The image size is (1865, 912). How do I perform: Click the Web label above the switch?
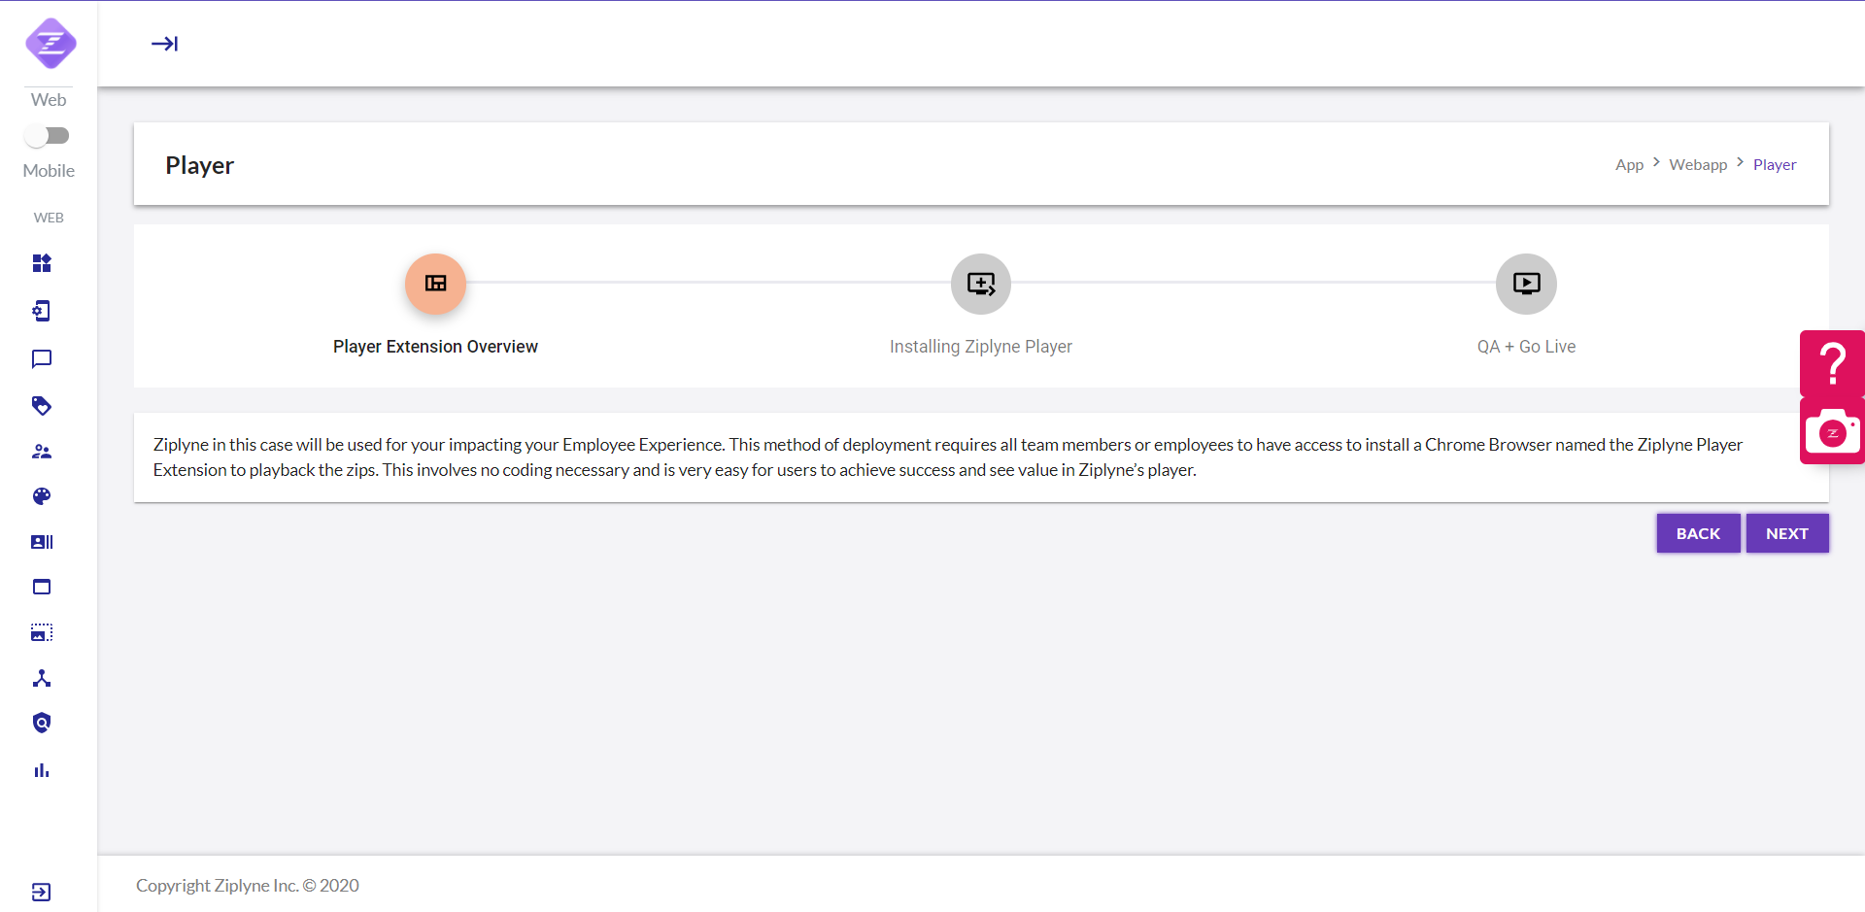pyautogui.click(x=49, y=100)
